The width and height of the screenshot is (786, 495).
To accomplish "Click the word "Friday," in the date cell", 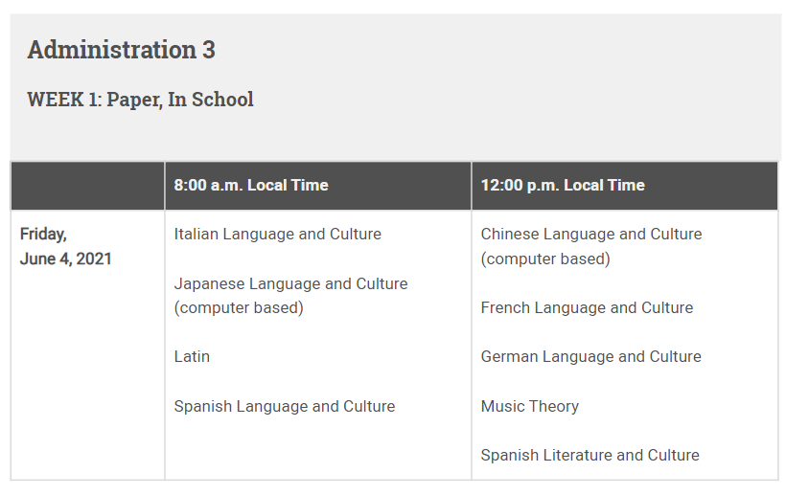I will [x=43, y=235].
